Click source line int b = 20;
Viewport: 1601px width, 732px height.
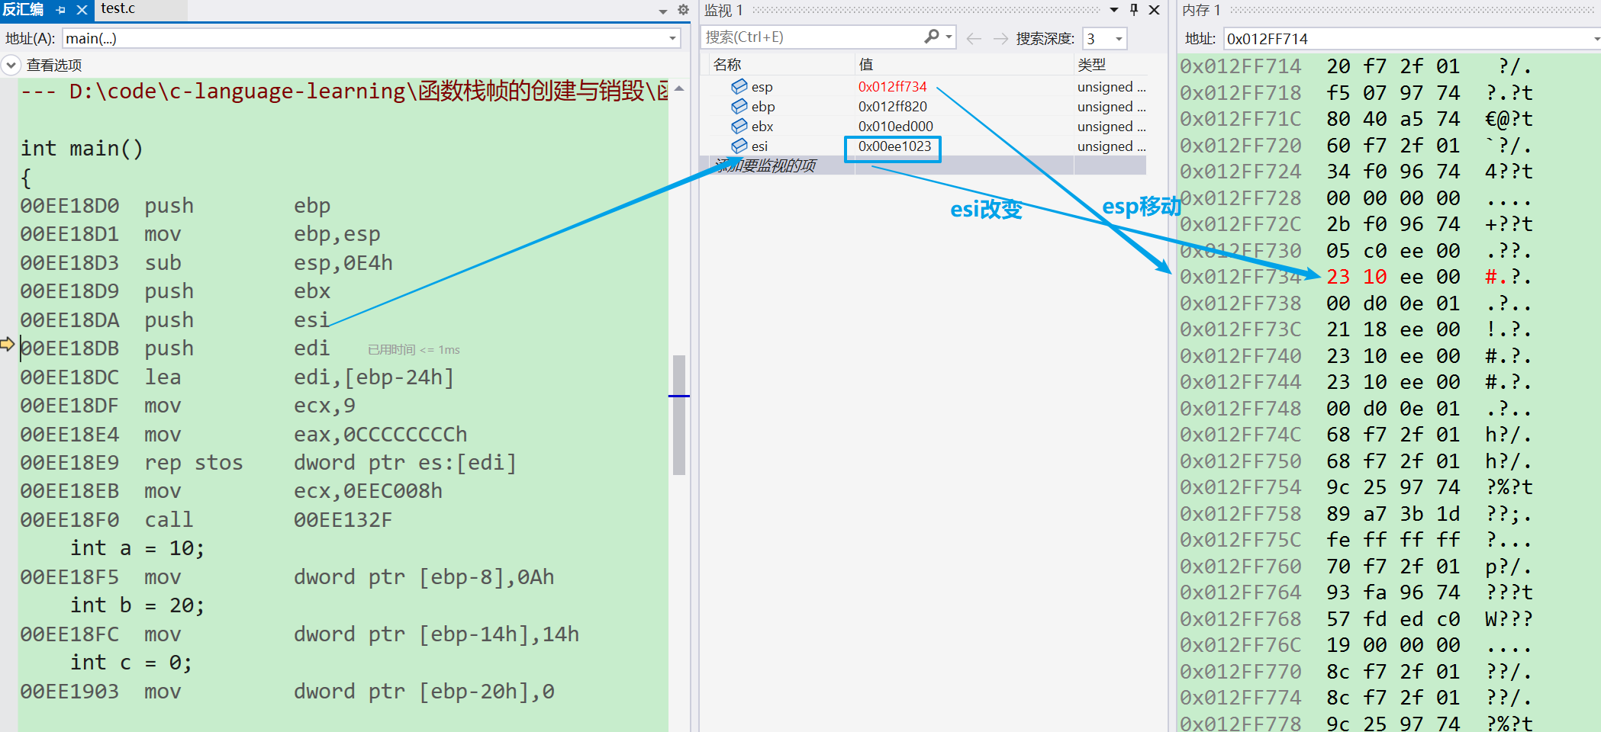click(x=137, y=605)
